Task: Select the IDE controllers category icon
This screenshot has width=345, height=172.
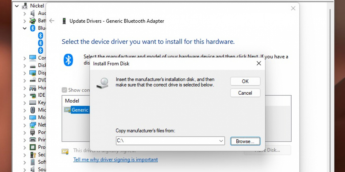Action: point(32,95)
